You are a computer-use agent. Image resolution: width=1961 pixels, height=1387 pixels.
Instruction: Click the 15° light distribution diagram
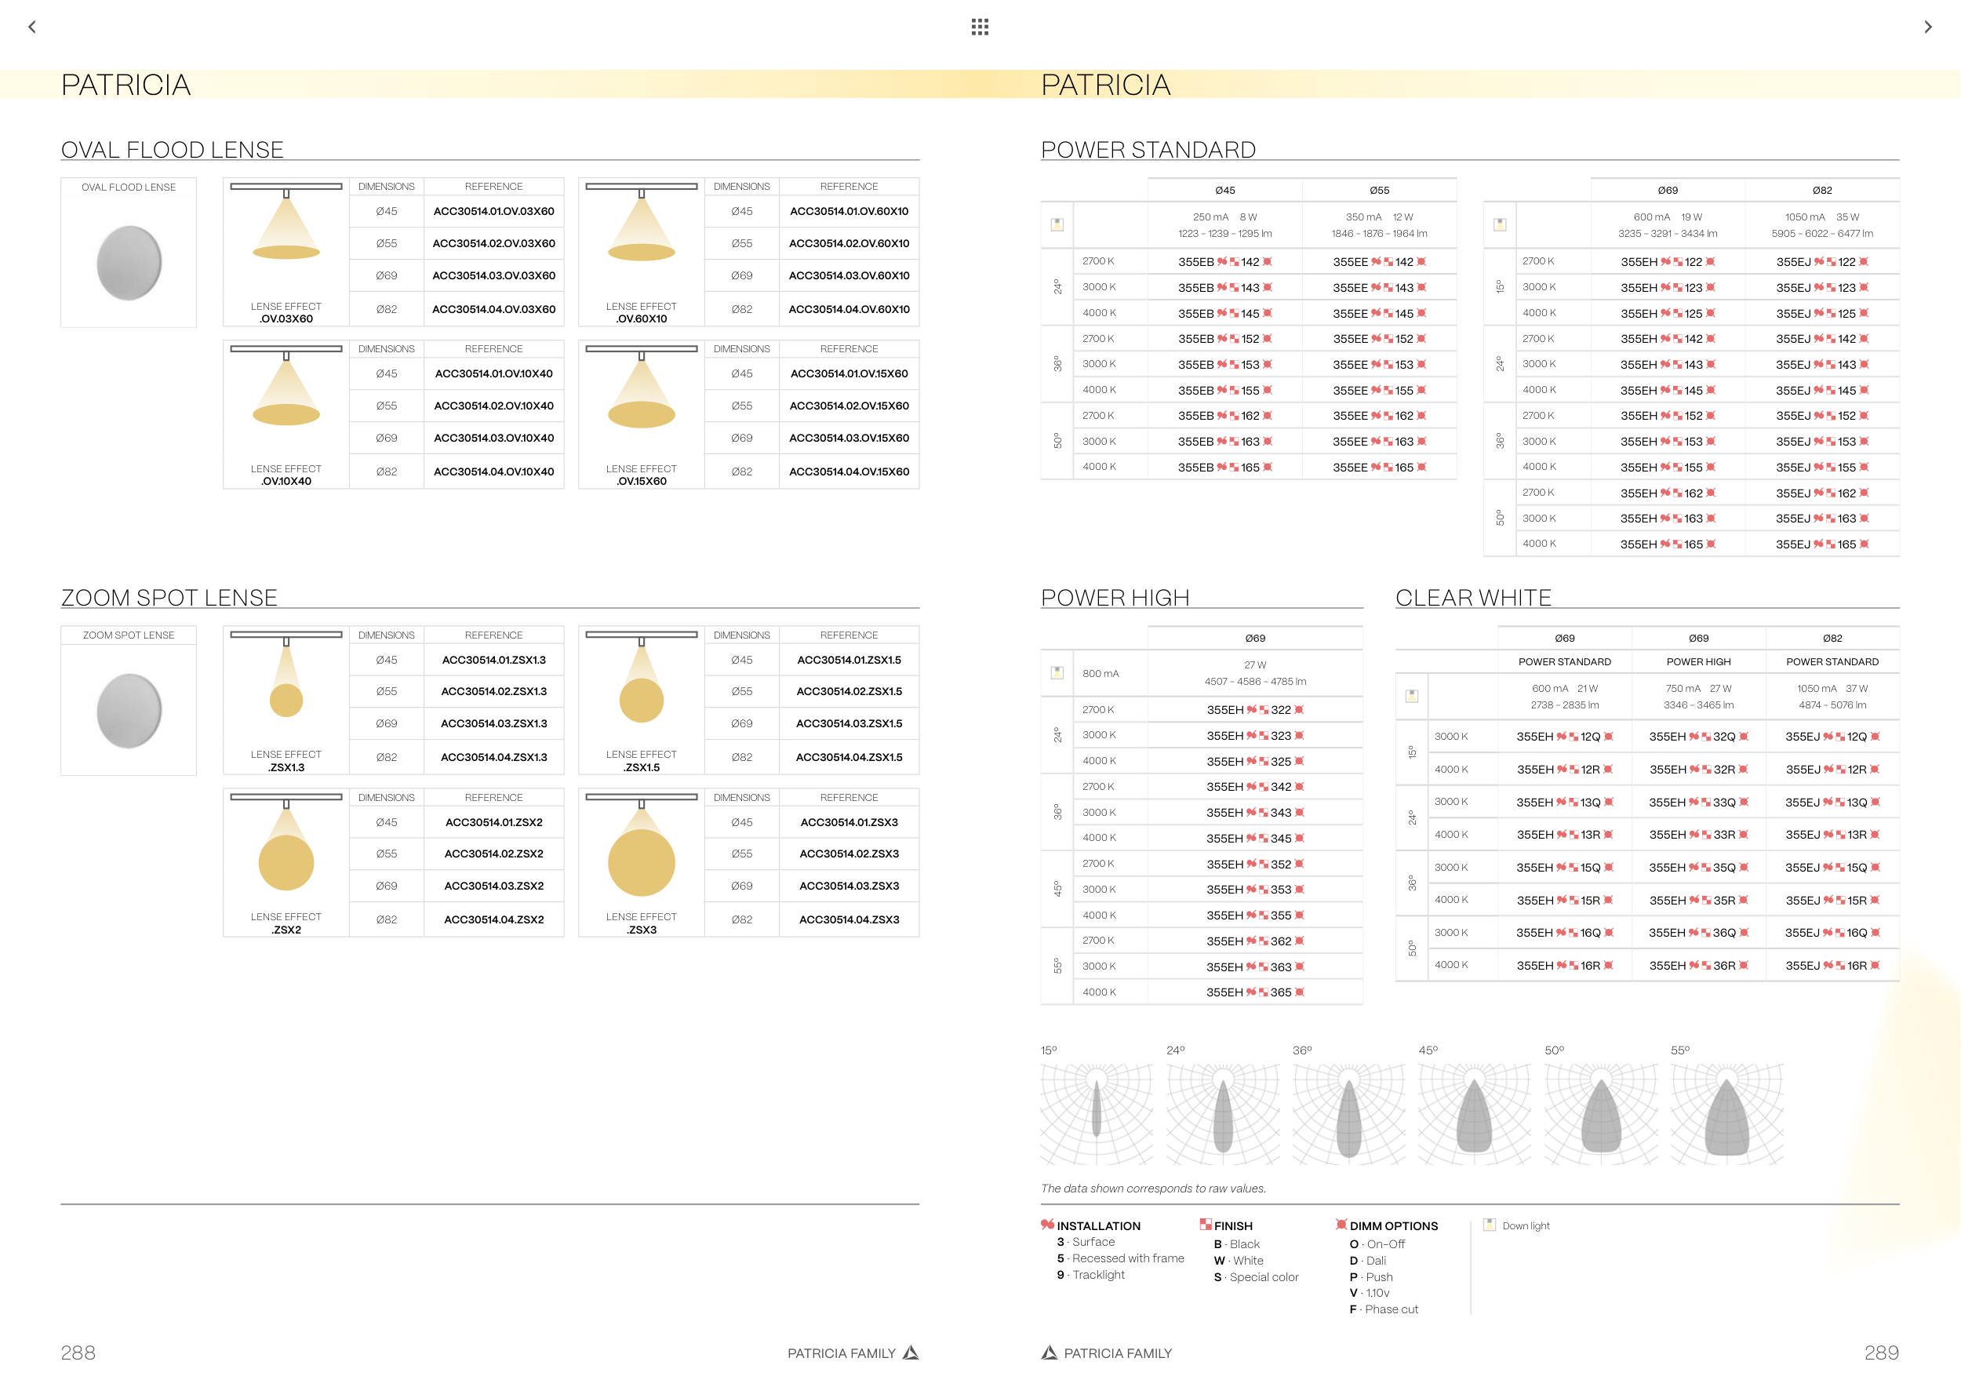click(1097, 1114)
